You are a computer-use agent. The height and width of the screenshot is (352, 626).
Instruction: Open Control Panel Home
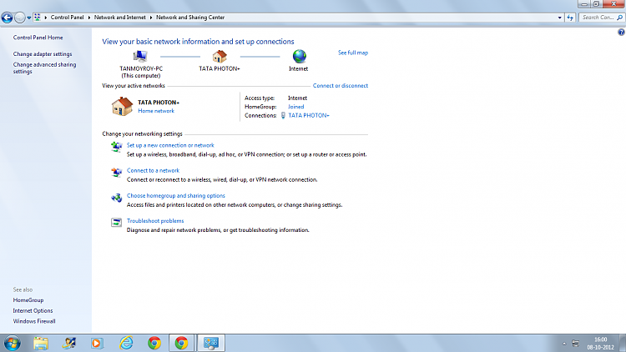pos(38,38)
